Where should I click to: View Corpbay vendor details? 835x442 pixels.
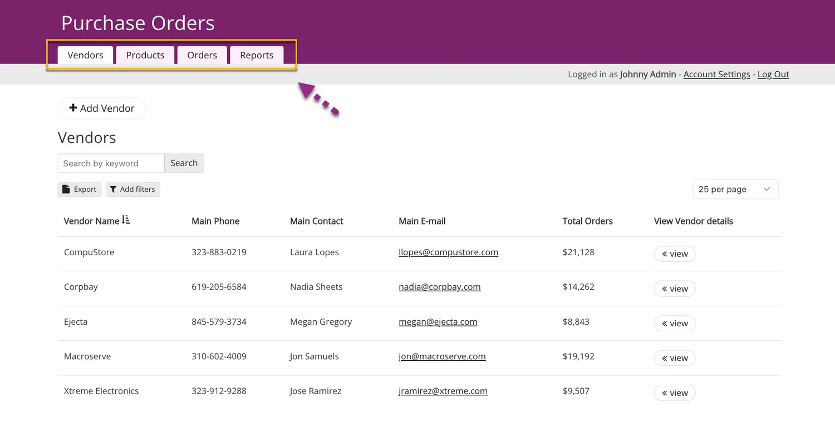coord(674,289)
